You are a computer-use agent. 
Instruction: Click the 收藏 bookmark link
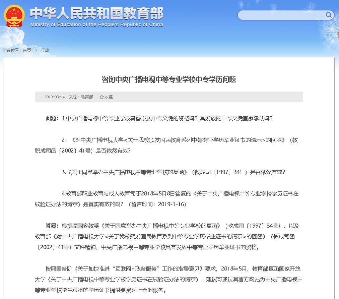point(109,97)
